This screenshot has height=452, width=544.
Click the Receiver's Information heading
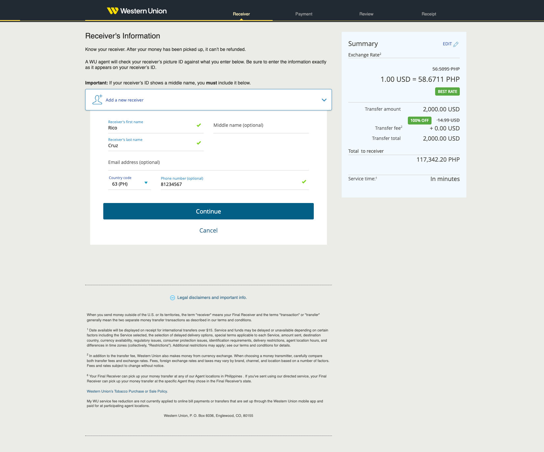[123, 36]
